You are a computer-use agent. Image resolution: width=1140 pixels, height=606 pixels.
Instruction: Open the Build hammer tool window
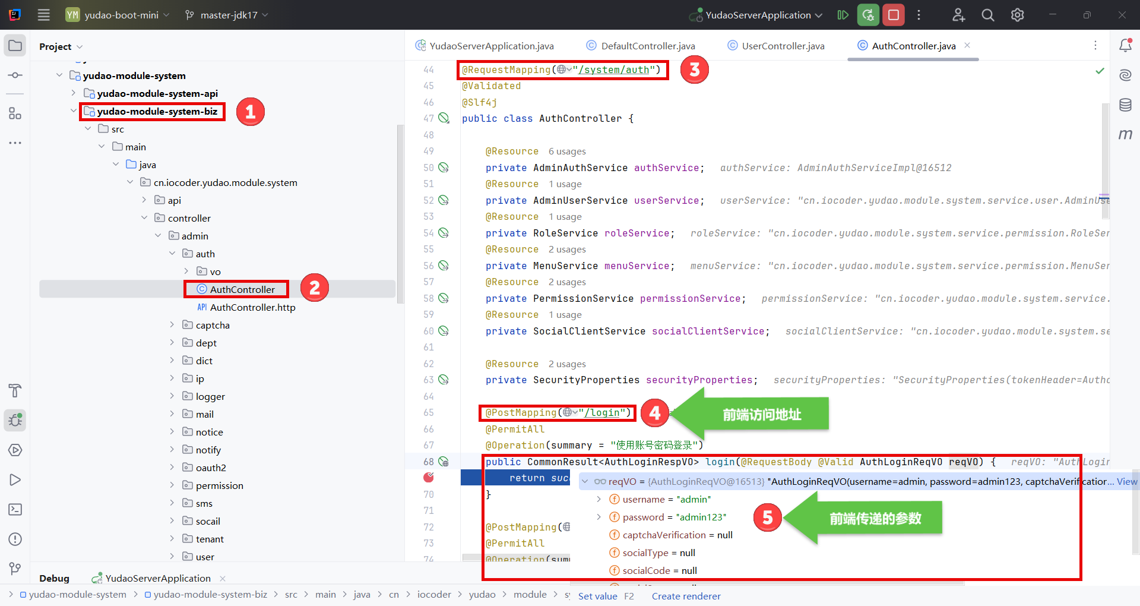pyautogui.click(x=15, y=390)
